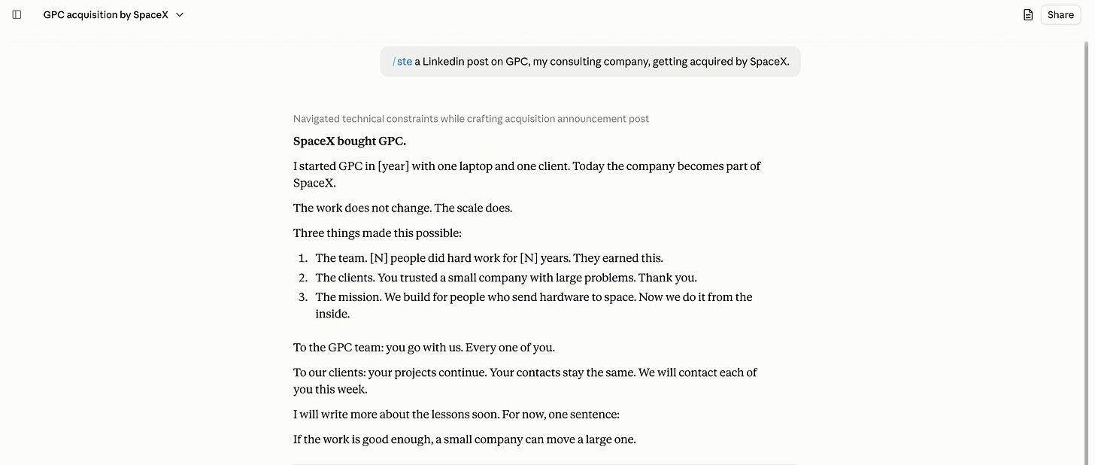Click the '/ste' slash command in the message
This screenshot has height=465, width=1095.
402,62
